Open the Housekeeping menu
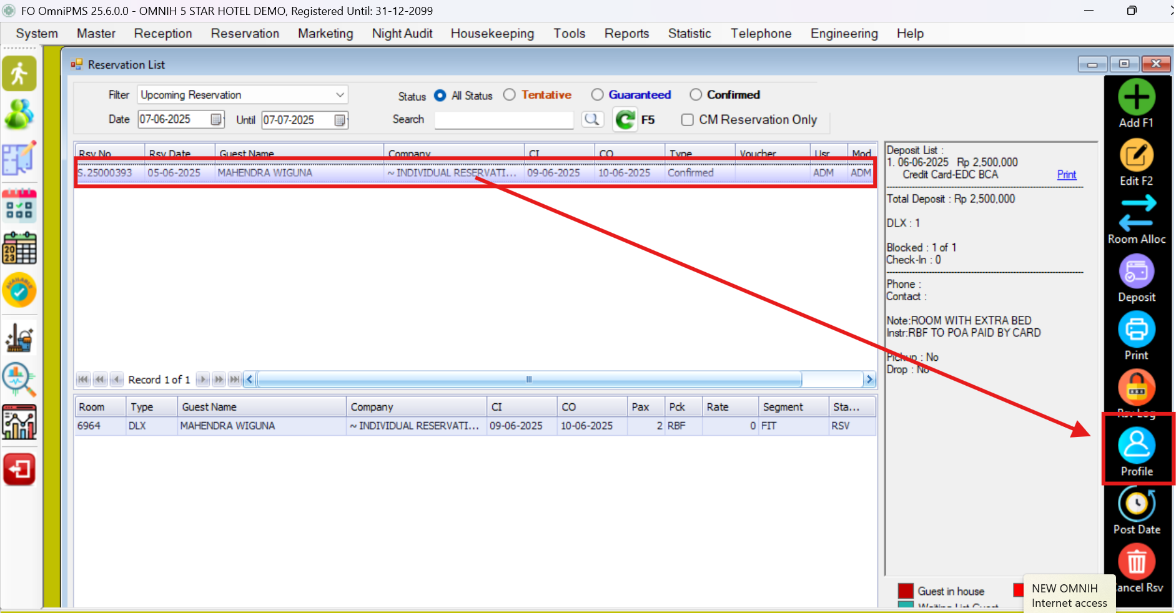The width and height of the screenshot is (1176, 613). coord(492,34)
